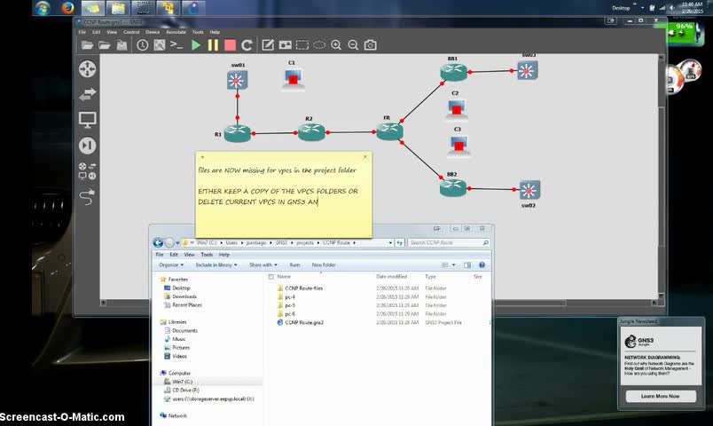This screenshot has width=713, height=426.
Task: Open the change view dropdown arrow in Explorer
Action: 453,264
